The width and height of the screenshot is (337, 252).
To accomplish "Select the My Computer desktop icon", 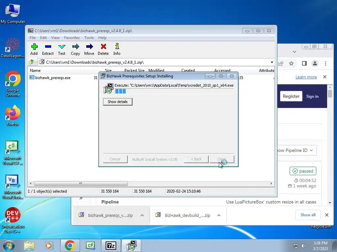I will coord(13,13).
